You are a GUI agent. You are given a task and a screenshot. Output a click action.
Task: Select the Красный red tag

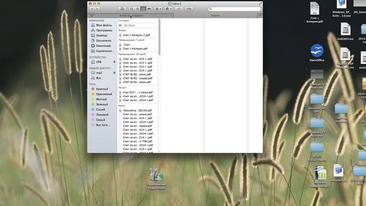(102, 89)
